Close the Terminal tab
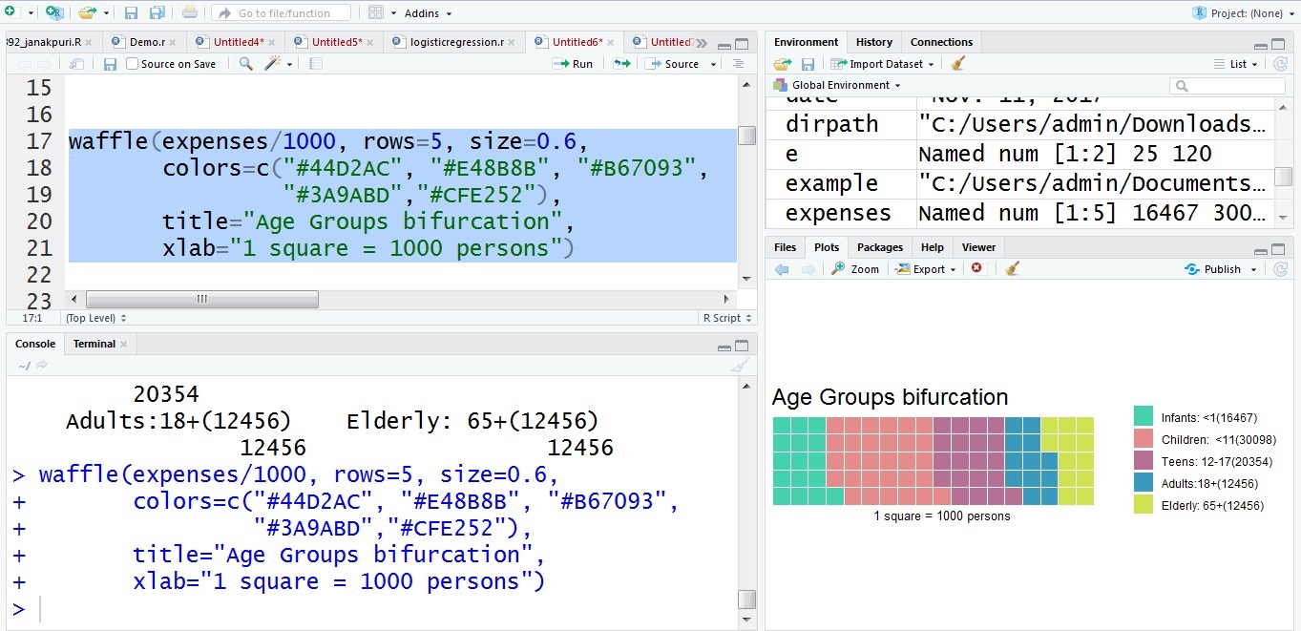 click(x=123, y=345)
